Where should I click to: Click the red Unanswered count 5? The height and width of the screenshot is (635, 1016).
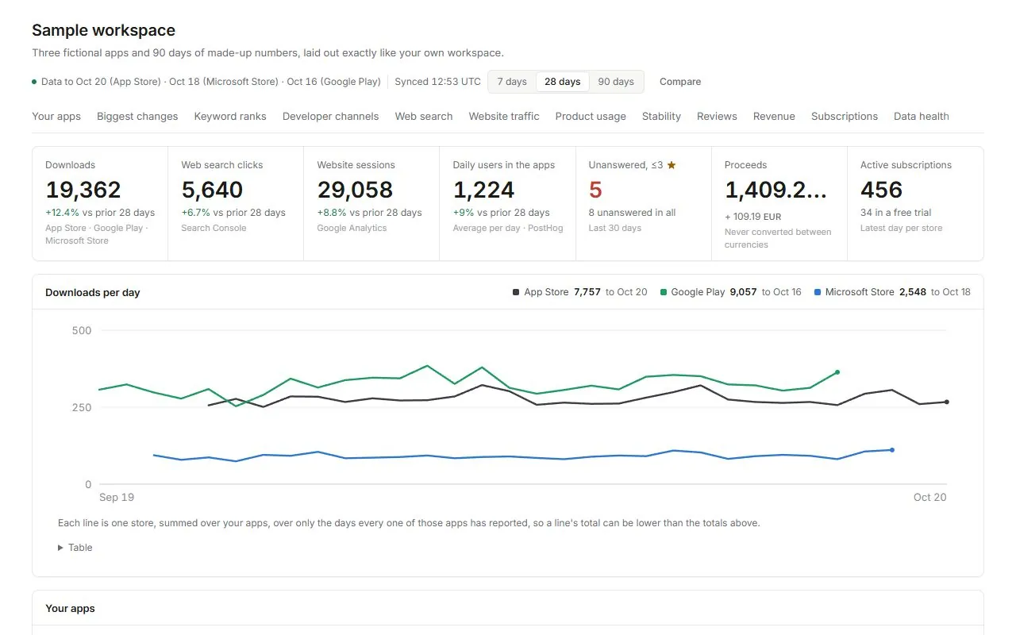tap(595, 190)
